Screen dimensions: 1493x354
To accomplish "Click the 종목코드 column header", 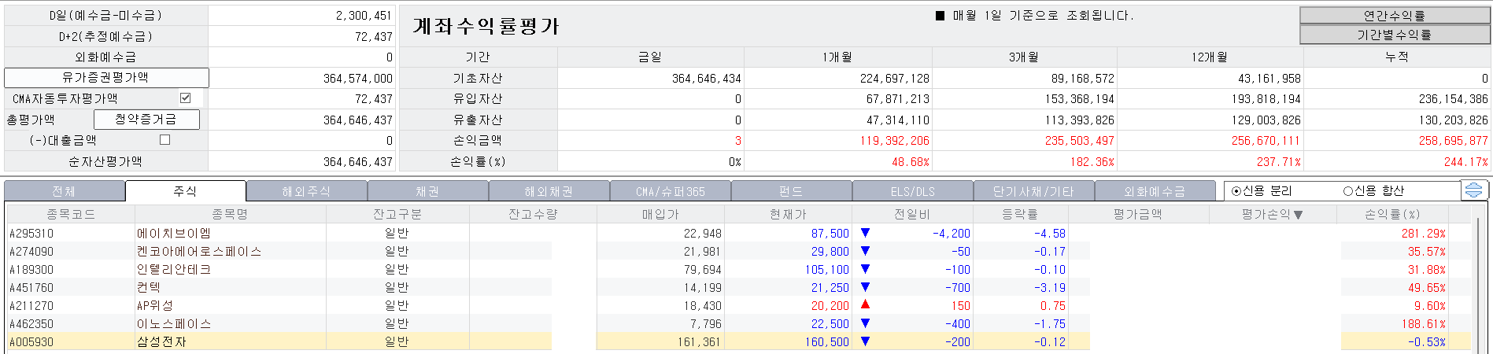I will point(71,214).
